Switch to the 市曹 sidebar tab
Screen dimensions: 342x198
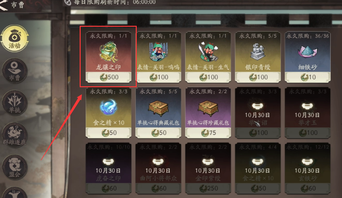click(15, 71)
